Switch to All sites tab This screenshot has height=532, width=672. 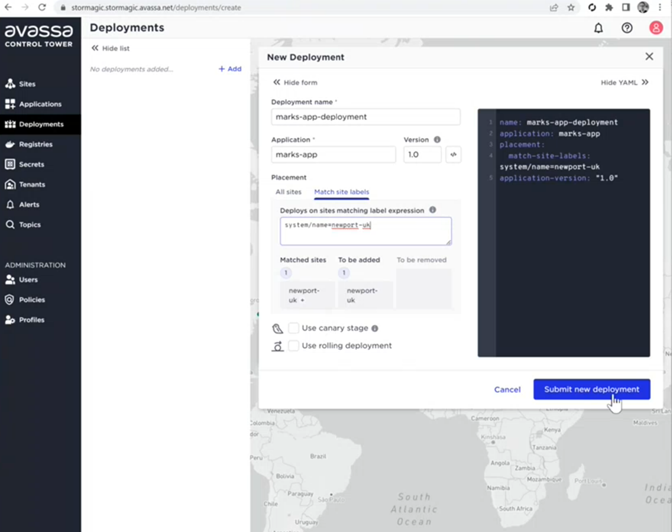[288, 192]
